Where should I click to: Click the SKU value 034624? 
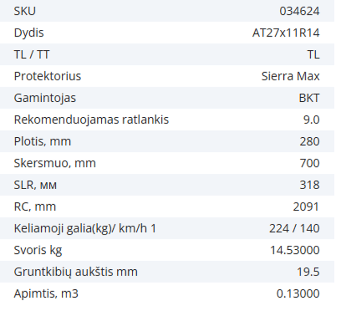pos(299,11)
